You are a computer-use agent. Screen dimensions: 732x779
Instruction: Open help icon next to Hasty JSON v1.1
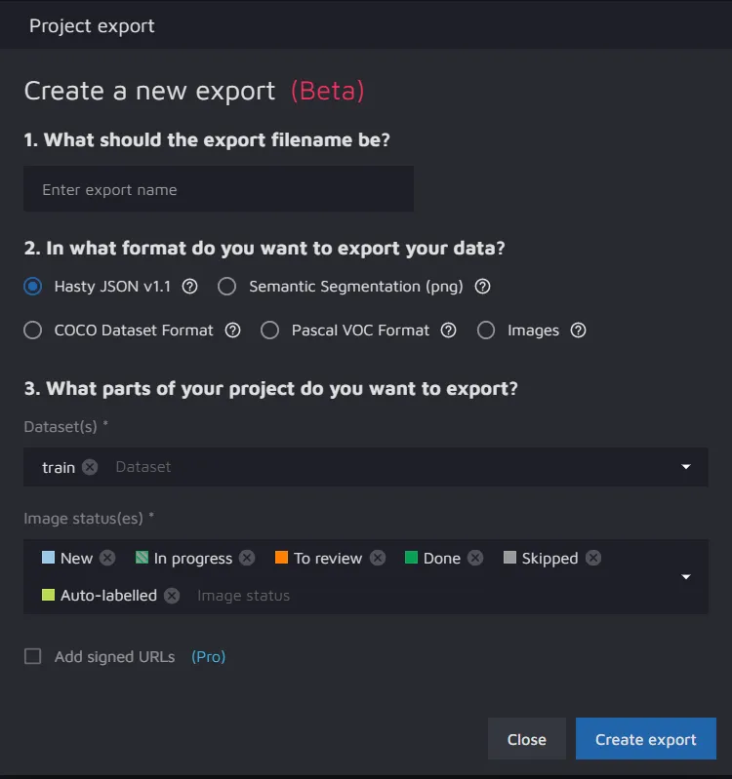coord(190,287)
